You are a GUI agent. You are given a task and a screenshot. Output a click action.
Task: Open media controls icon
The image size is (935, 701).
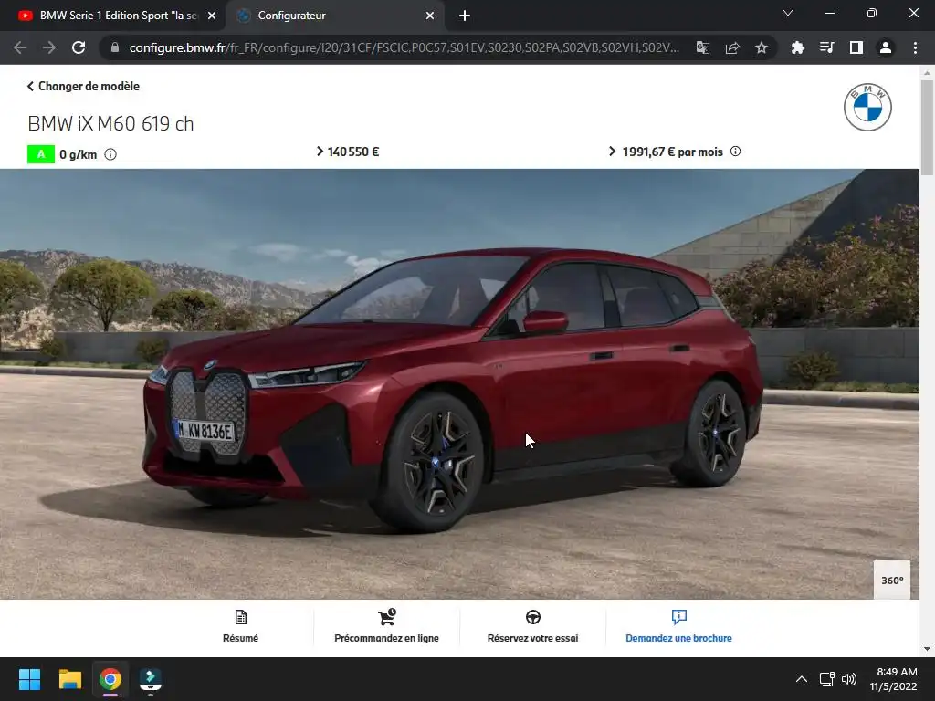click(x=826, y=47)
